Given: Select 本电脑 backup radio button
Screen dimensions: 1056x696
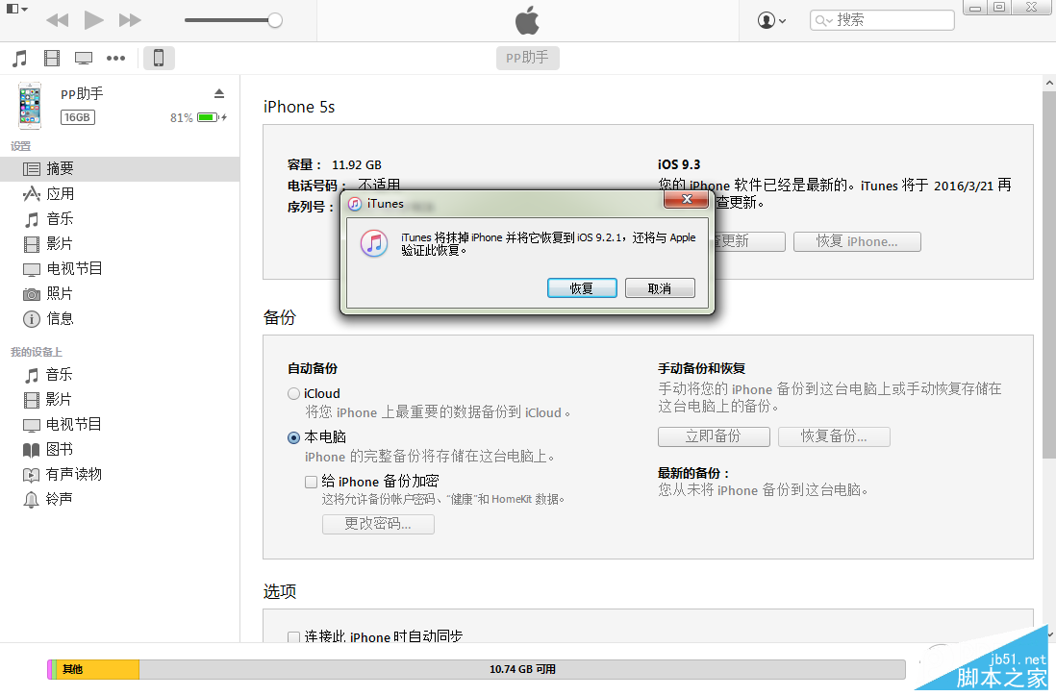Looking at the screenshot, I should pos(293,437).
